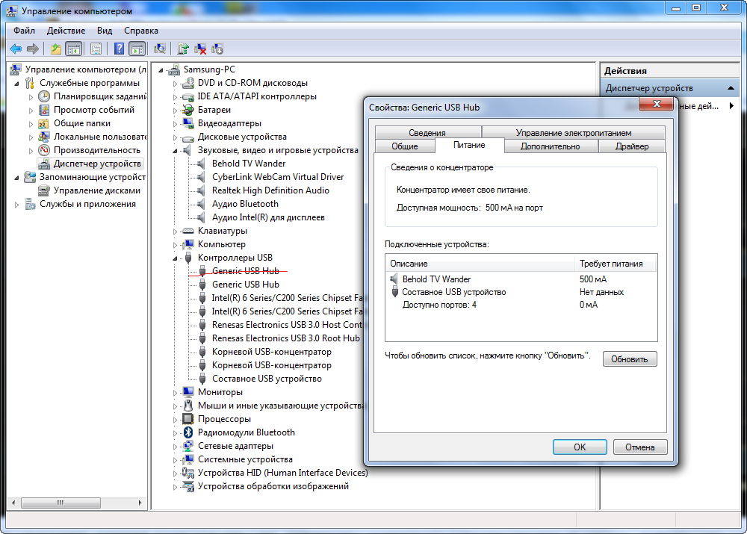Click the Uninstall device red X icon
The width and height of the screenshot is (747, 534).
coord(200,49)
